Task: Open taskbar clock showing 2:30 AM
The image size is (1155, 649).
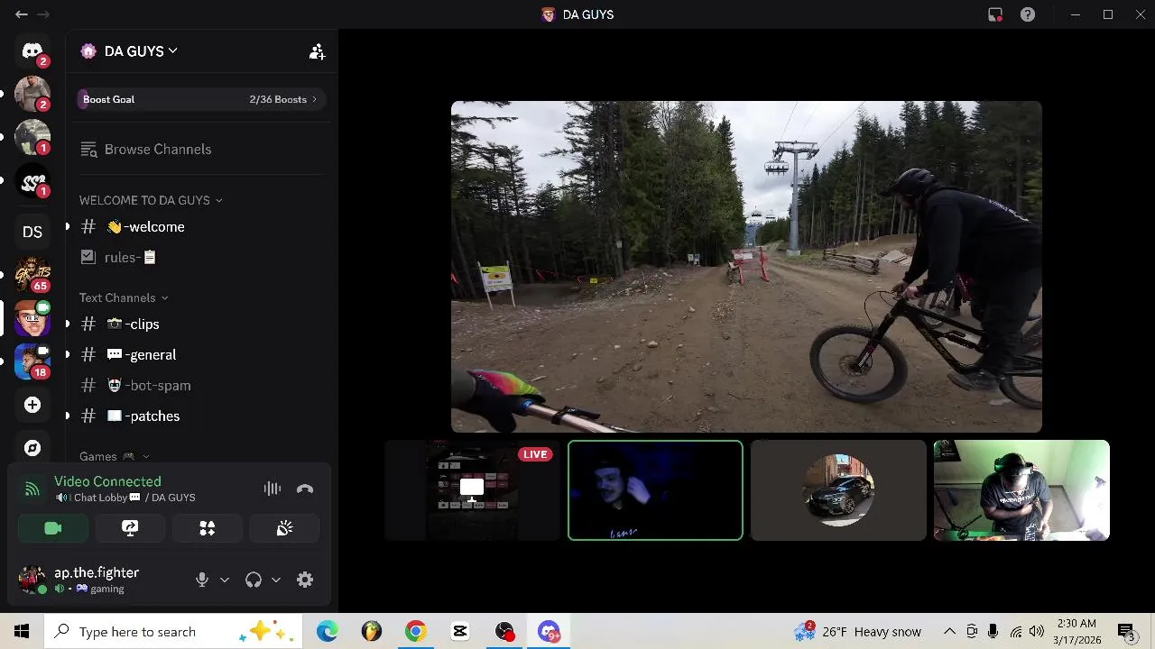Action: click(1076, 631)
